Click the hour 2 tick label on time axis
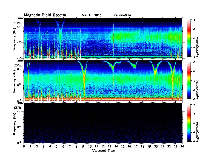The height and width of the screenshot is (168, 217). coord(37,146)
